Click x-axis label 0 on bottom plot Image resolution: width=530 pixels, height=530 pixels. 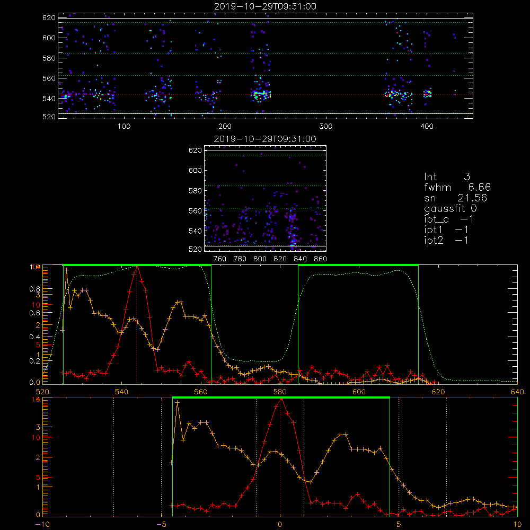280,525
